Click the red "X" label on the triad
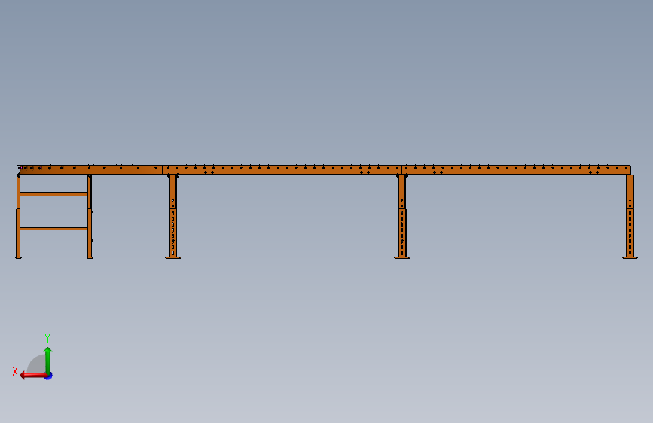Screen dimensions: 653x423 coord(15,371)
